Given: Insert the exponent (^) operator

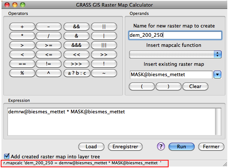Looking at the screenshot, I should [x=49, y=73].
